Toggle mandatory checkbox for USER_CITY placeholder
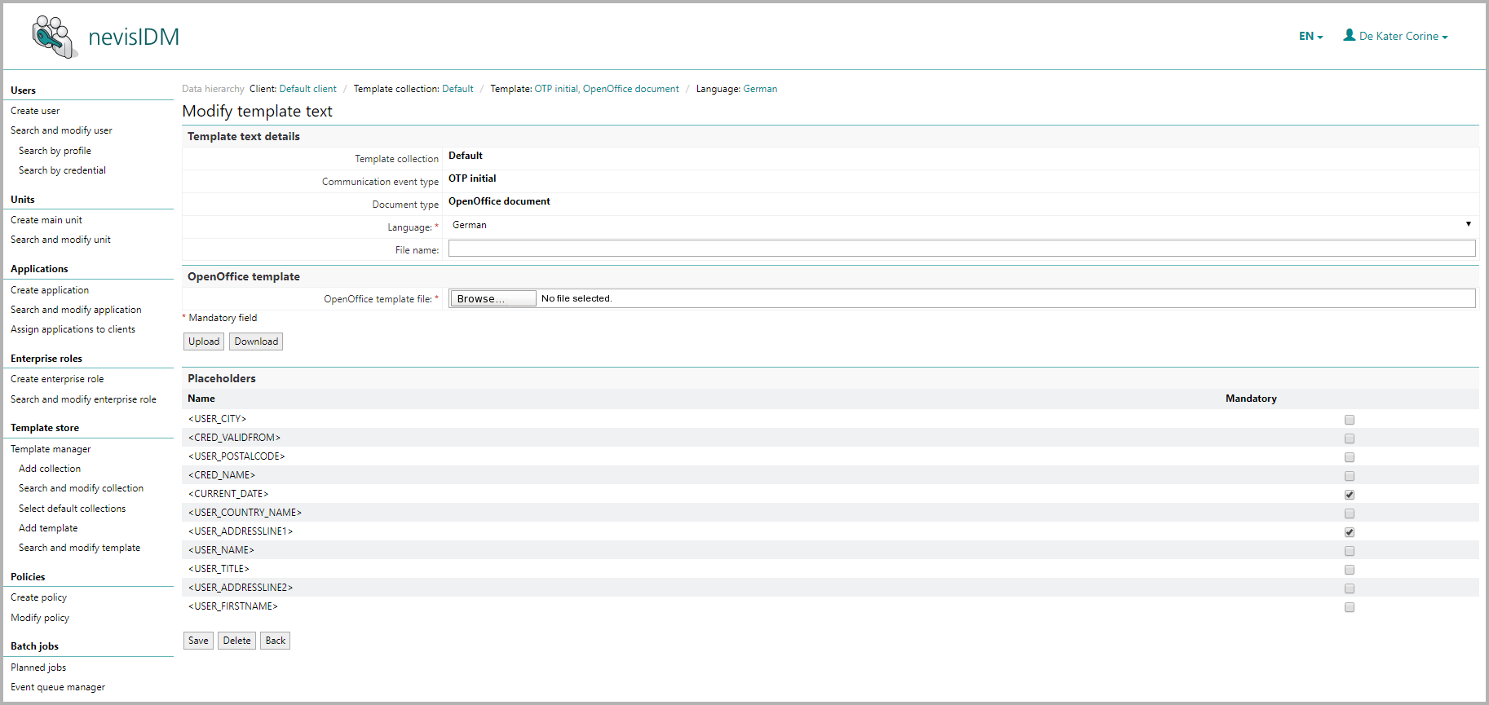Image resolution: width=1489 pixels, height=705 pixels. click(x=1349, y=420)
